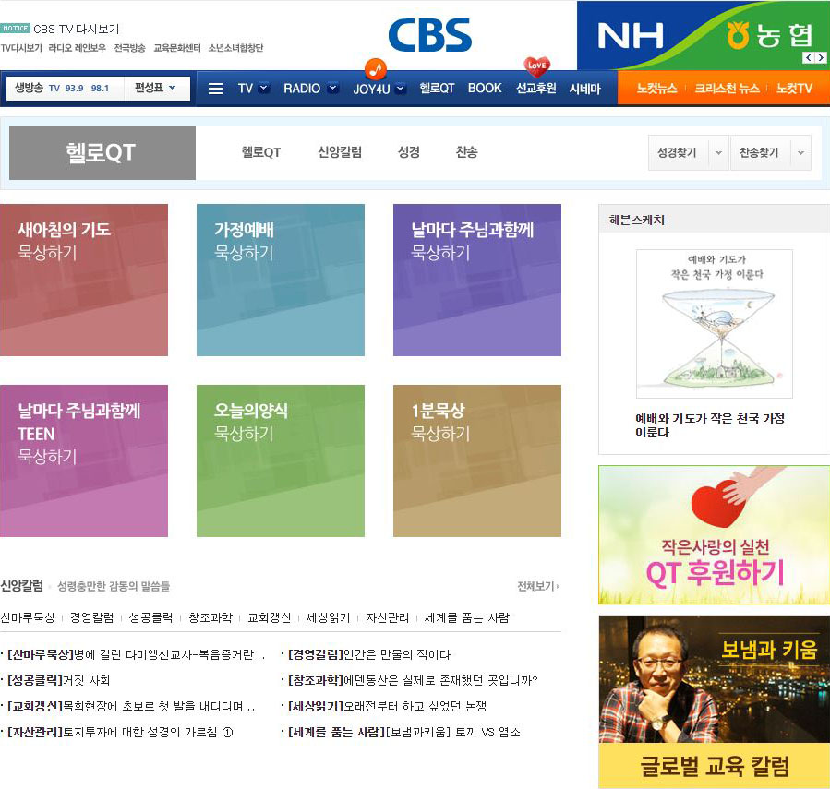Select the red 새아침의 기도 tile
The height and width of the screenshot is (789, 830).
click(x=84, y=280)
